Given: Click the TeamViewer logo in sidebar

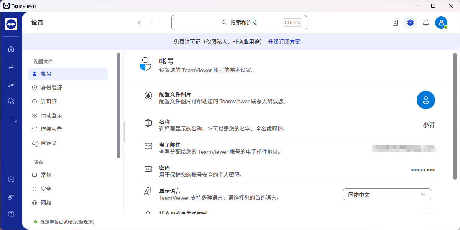Looking at the screenshot, I should pyautogui.click(x=11, y=24).
